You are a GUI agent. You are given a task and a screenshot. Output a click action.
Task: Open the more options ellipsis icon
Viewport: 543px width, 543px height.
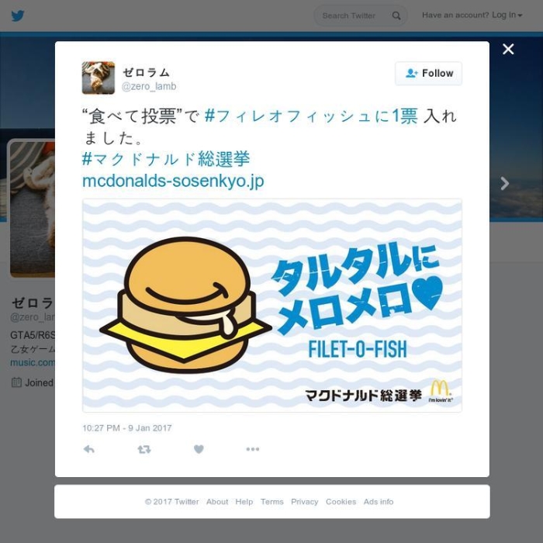pos(253,449)
